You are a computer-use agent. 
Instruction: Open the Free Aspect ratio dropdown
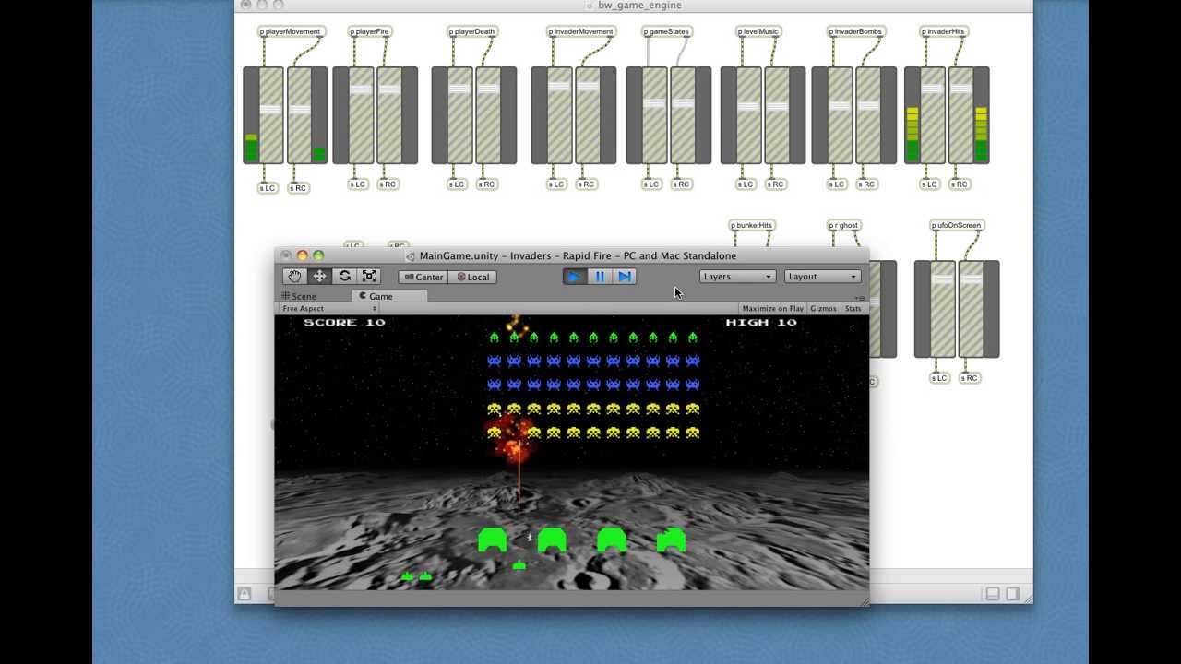click(329, 308)
